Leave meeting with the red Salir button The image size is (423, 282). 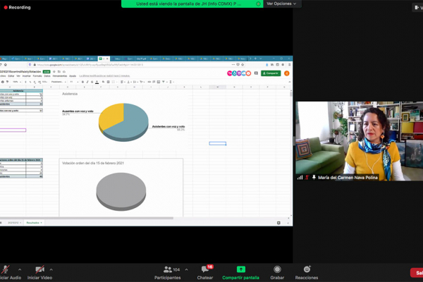click(x=417, y=273)
